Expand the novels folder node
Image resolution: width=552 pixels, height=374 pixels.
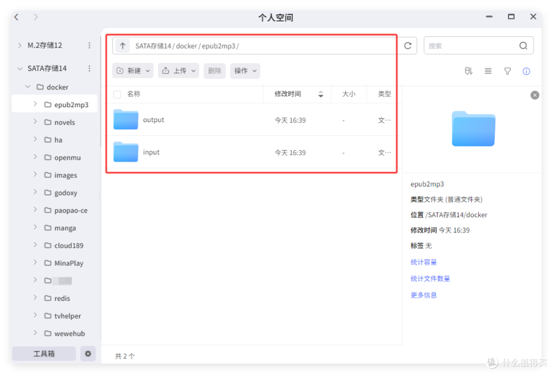35,122
